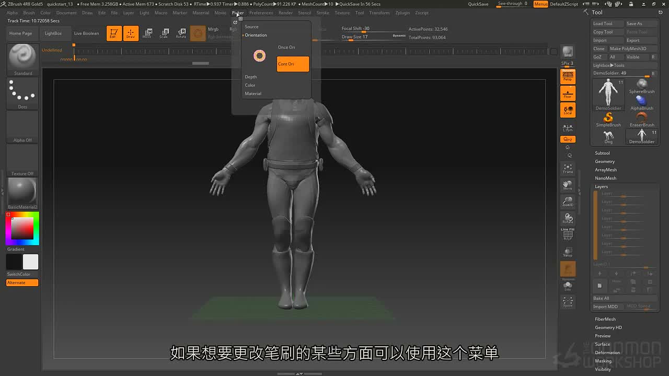
Task: Expand the Depth picker section
Action: point(251,77)
